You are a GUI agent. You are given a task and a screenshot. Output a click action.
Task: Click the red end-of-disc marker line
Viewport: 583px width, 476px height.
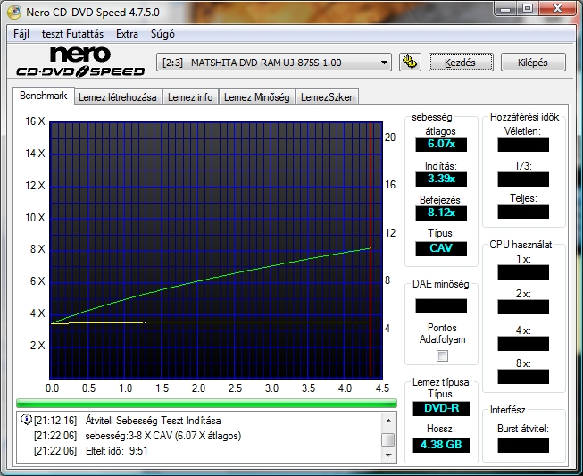point(371,249)
